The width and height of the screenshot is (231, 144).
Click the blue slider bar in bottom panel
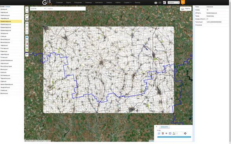174,137
